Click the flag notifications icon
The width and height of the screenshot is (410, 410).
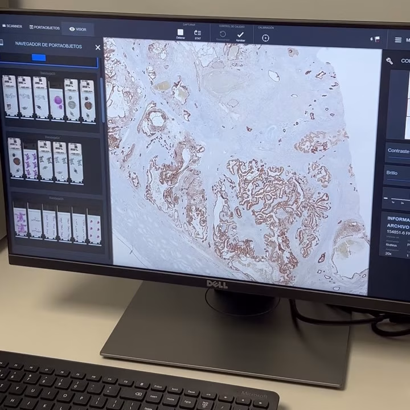coord(377,39)
